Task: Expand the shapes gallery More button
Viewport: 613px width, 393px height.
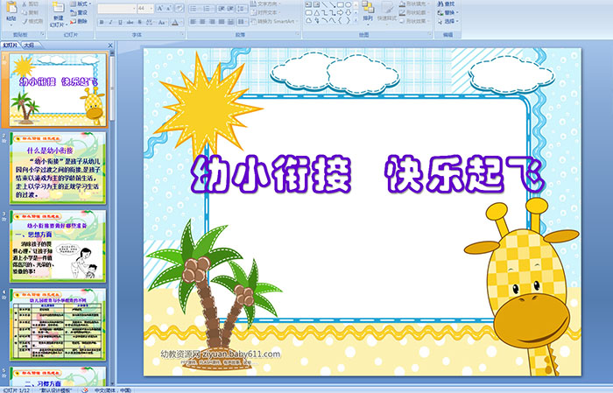Action: click(x=356, y=21)
